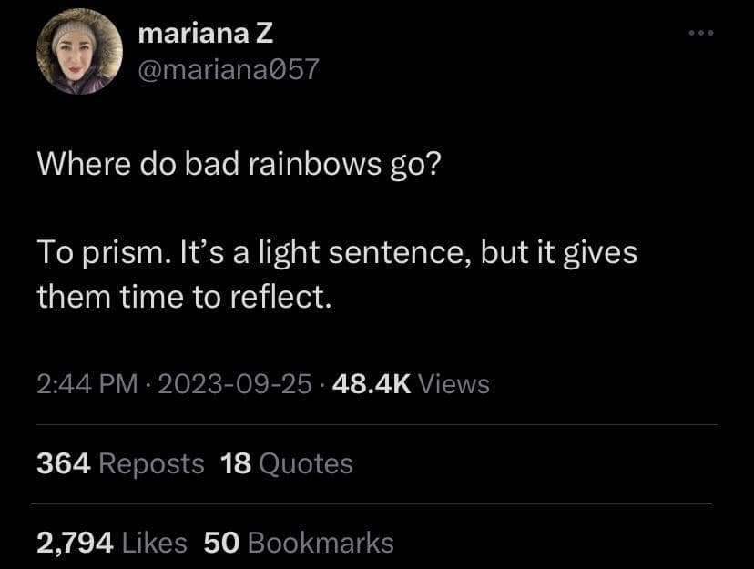Screen dimensions: 754x569
Task: View the 48.4K view count number
Action: [x=372, y=384]
